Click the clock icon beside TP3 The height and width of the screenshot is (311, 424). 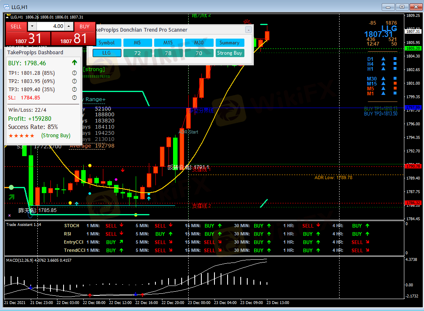[74, 90]
